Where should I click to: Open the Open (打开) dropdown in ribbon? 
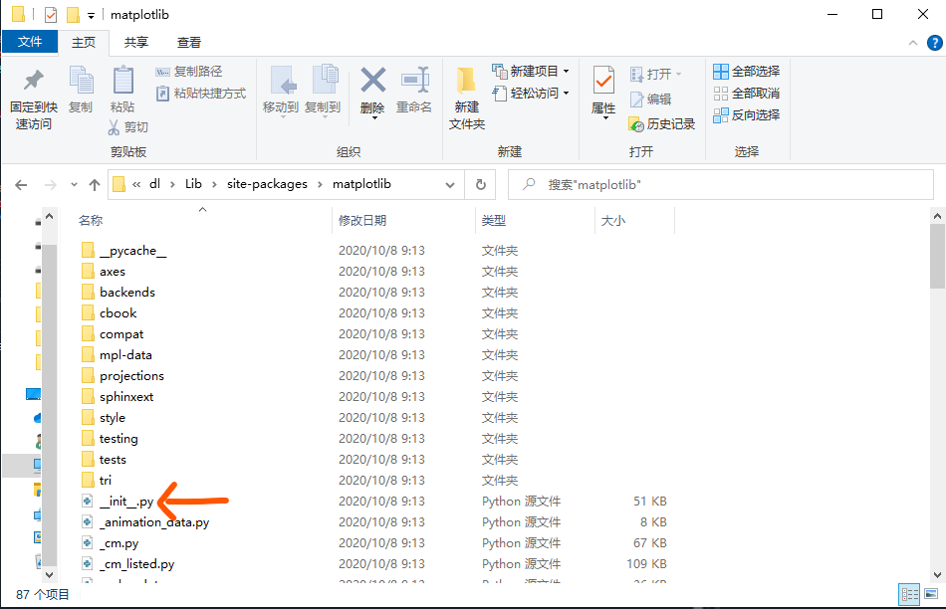click(655, 74)
